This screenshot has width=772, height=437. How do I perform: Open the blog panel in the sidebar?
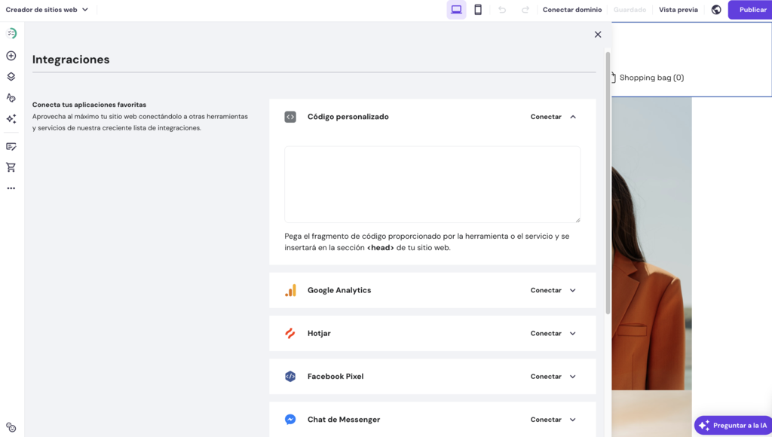(11, 145)
